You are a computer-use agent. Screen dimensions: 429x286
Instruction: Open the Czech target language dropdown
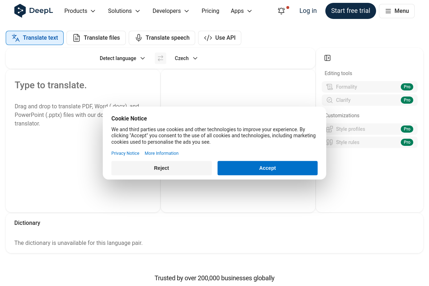[x=186, y=58]
